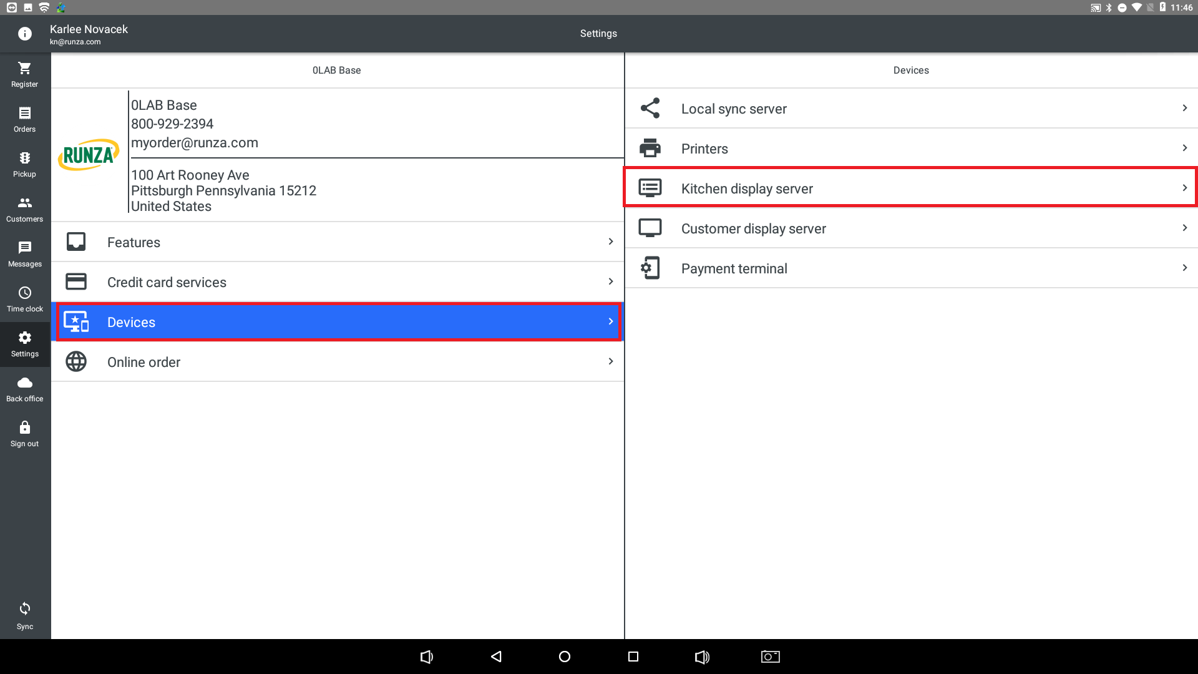Go to Orders in sidebar
This screenshot has width=1198, height=674.
pos(24,119)
